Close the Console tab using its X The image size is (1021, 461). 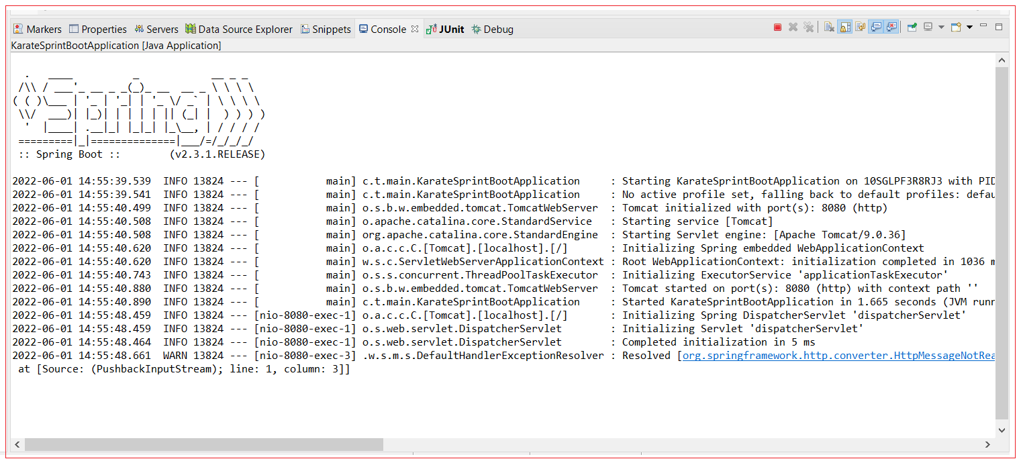(415, 28)
